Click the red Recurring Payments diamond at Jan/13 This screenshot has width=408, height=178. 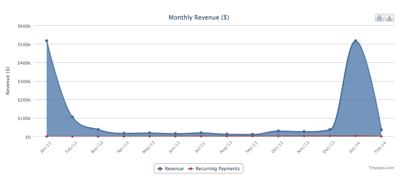pyautogui.click(x=46, y=136)
